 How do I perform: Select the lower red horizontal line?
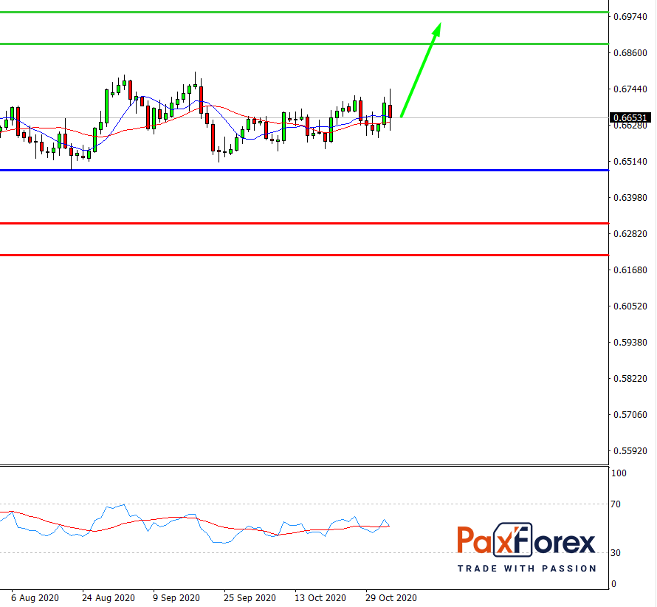click(304, 255)
